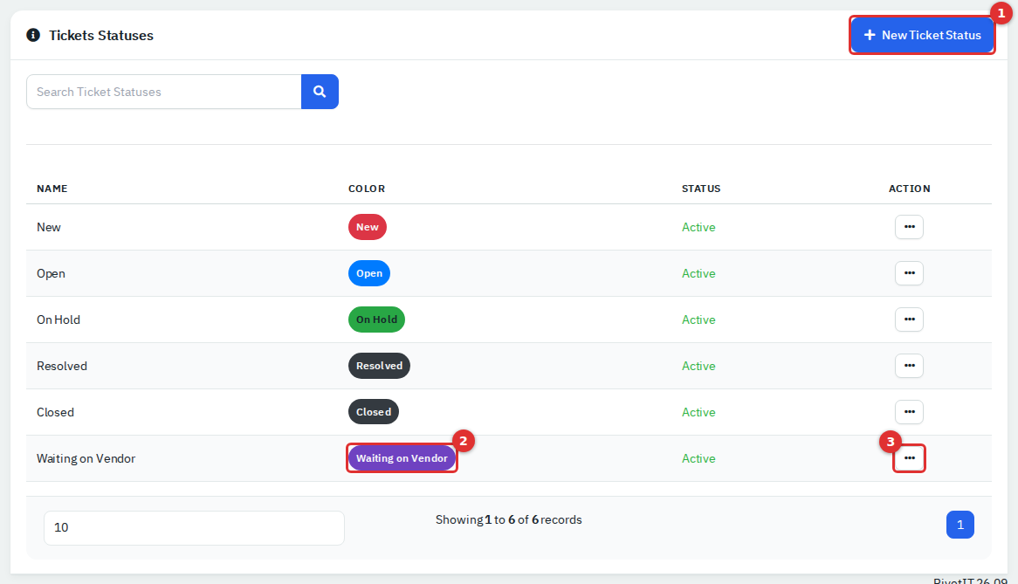Viewport: 1018px width, 584px height.
Task: Select the name cell "On Hold"
Action: (58, 319)
